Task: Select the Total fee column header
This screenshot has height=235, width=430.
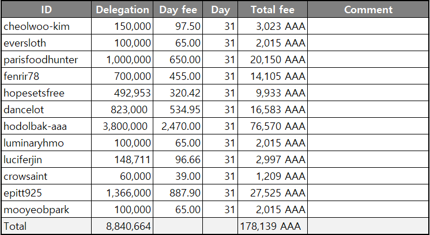Action: [x=273, y=10]
